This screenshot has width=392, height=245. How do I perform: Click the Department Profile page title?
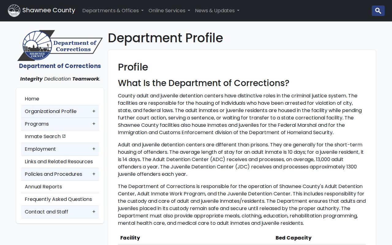165,38
